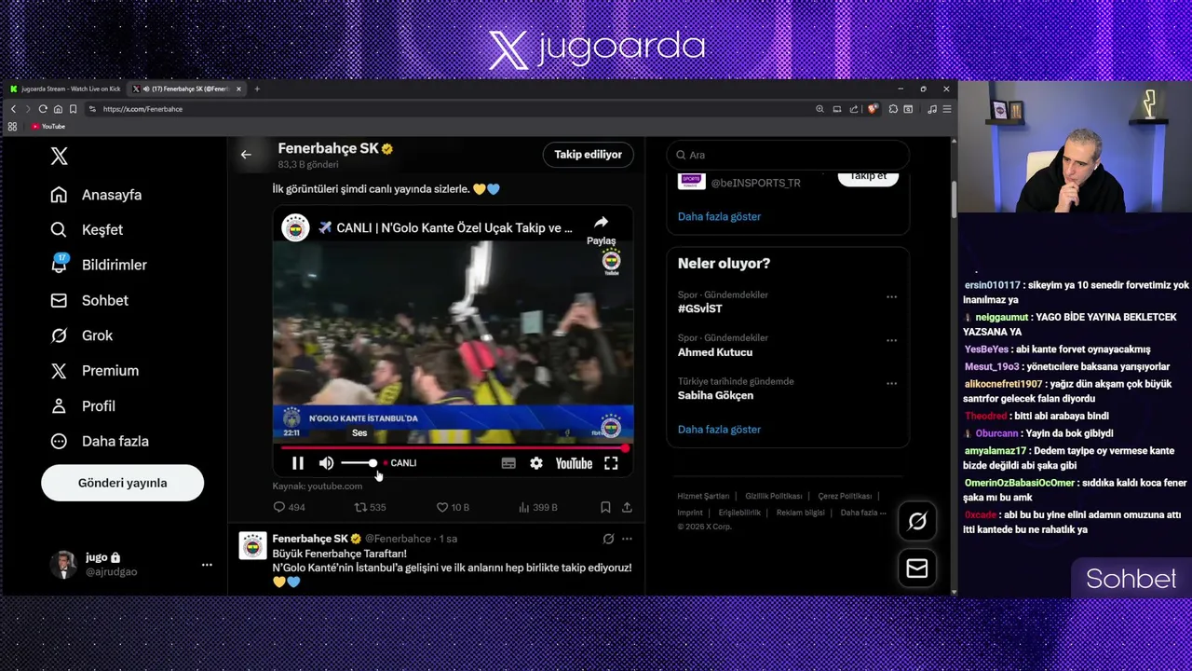Open a new browser tab
The height and width of the screenshot is (671, 1192).
point(257,89)
